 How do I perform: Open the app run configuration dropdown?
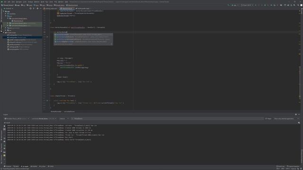(x=235, y=5)
